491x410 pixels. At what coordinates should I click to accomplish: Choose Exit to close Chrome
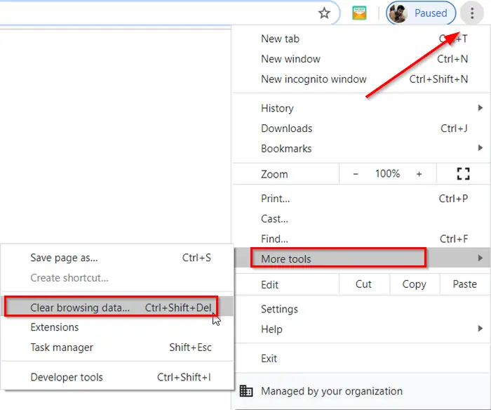point(362,358)
